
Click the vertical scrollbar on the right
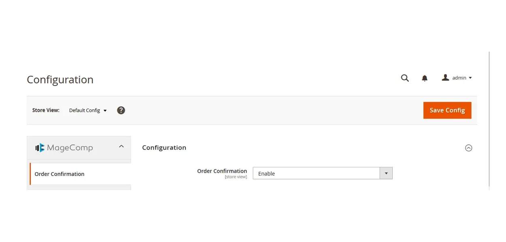[489, 121]
